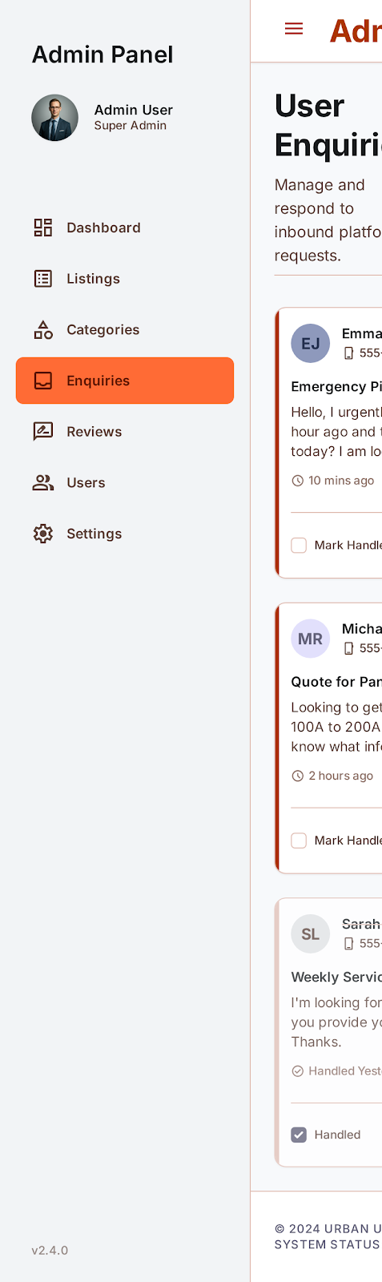The width and height of the screenshot is (382, 1282).
Task: Click the Categories shapes icon
Action: (x=43, y=329)
